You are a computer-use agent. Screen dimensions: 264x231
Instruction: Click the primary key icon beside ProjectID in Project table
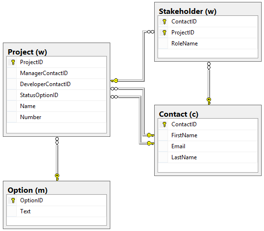pyautogui.click(x=13, y=62)
